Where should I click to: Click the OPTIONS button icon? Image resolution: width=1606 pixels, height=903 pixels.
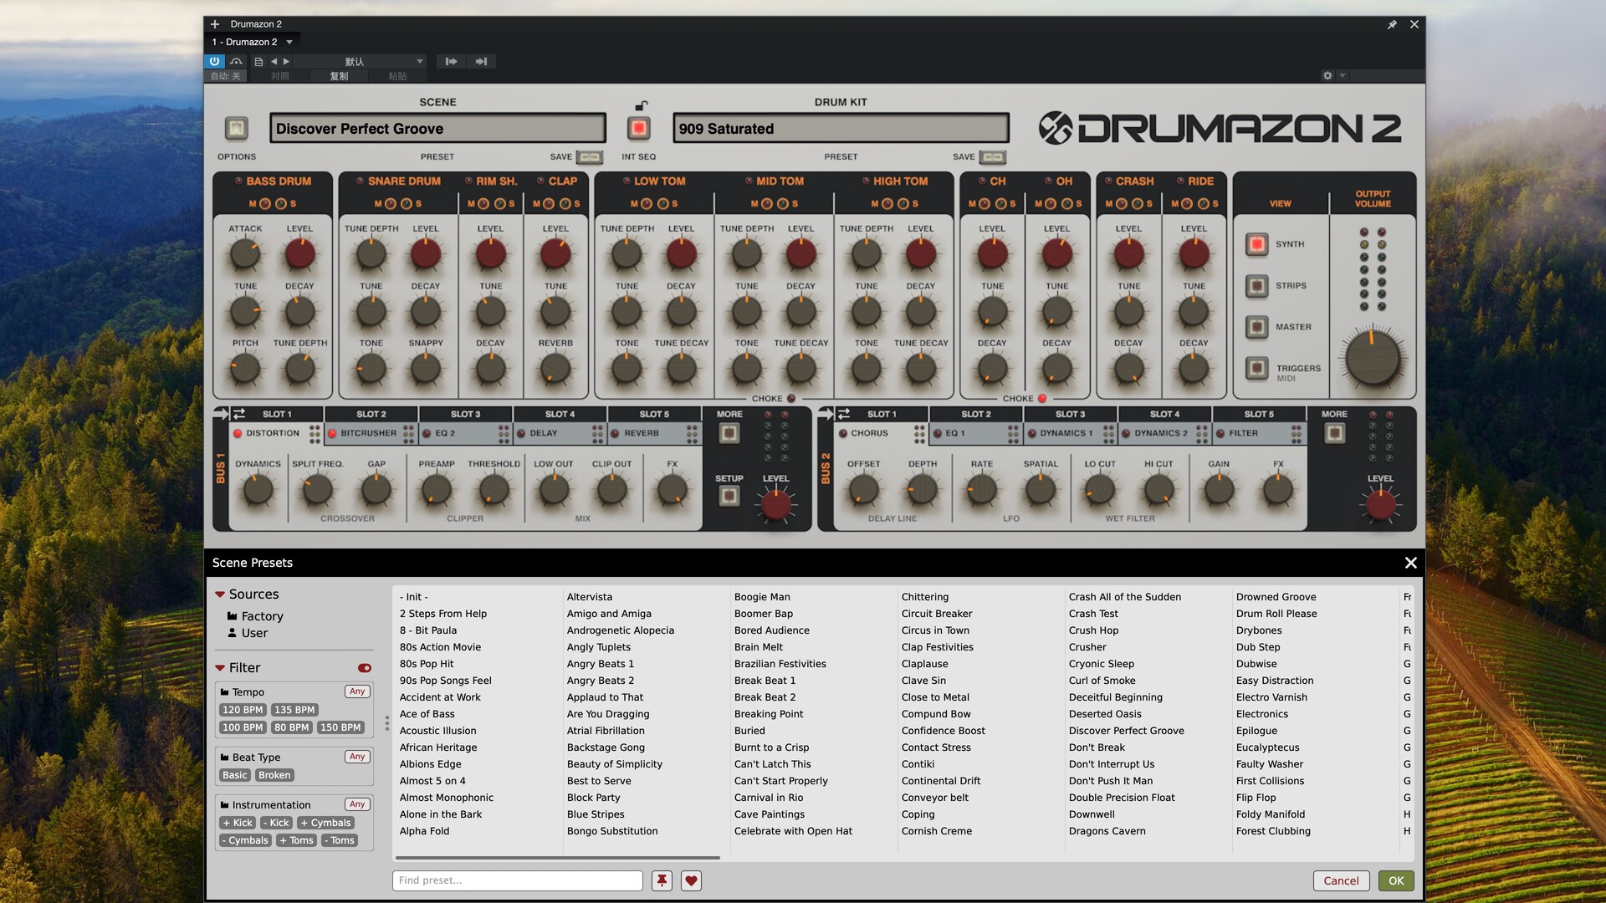click(237, 128)
